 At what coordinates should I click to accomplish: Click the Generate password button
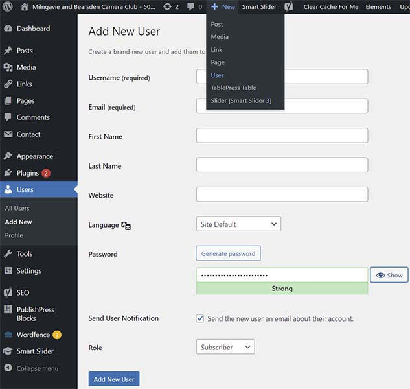(228, 253)
